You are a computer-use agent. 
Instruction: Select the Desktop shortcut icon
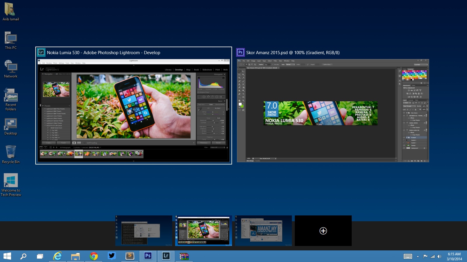point(11,126)
